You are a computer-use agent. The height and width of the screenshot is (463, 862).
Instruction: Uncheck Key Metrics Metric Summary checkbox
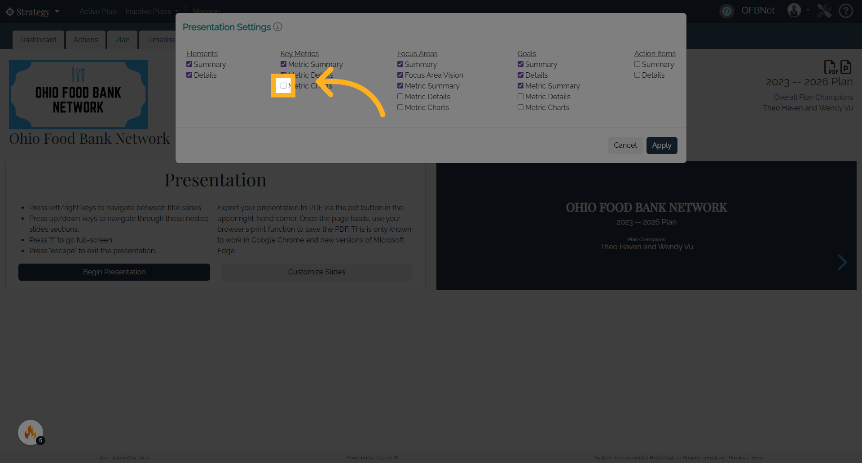point(283,64)
